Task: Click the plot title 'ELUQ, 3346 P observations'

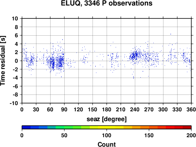Action: click(x=107, y=3)
